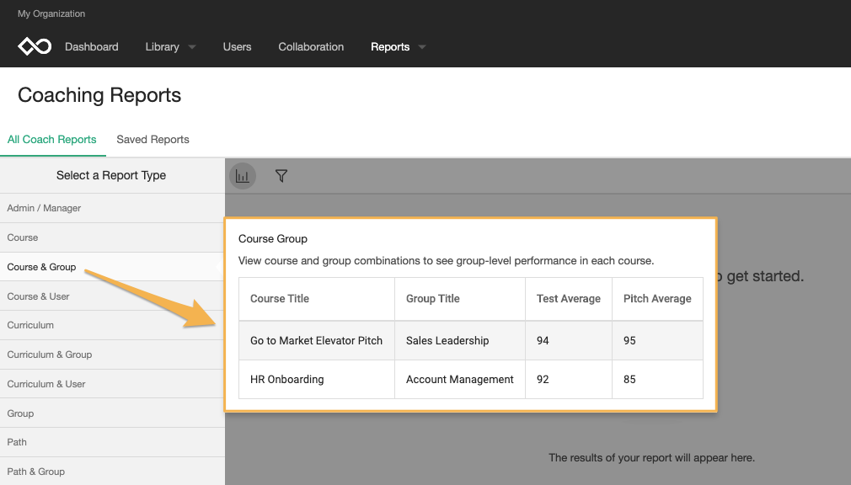The height and width of the screenshot is (485, 851).
Task: Expand the Reports dropdown arrow
Action: pos(421,47)
